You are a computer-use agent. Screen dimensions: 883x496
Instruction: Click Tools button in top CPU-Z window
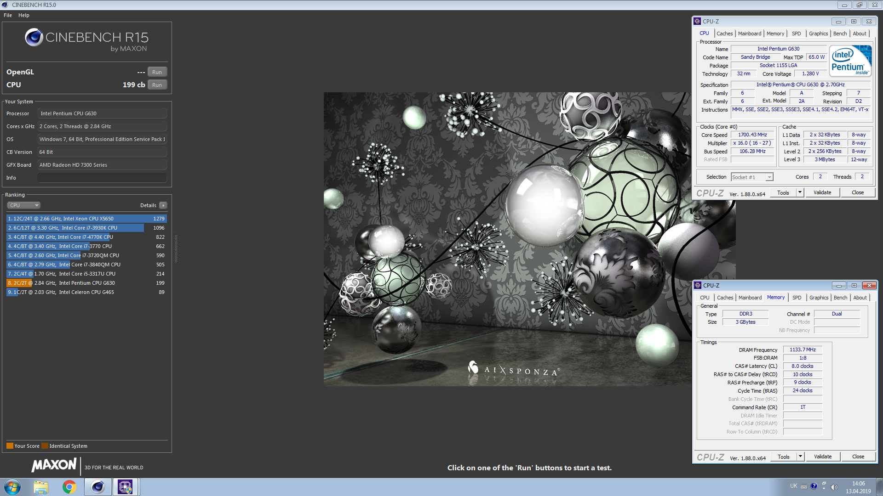[783, 193]
